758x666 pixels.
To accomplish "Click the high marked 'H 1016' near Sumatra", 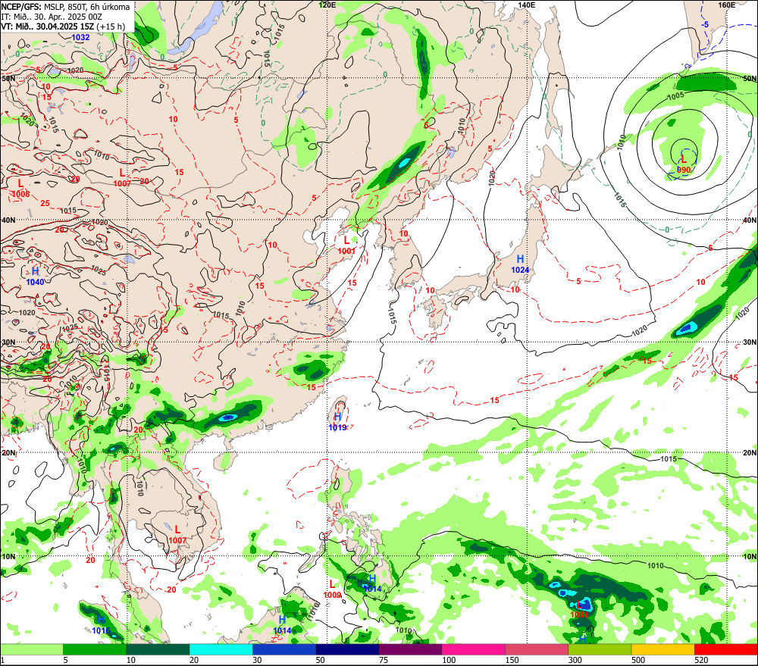I will (101, 625).
